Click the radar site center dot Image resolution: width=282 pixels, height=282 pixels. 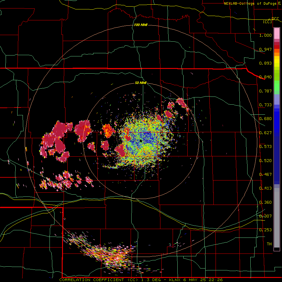click(141, 141)
